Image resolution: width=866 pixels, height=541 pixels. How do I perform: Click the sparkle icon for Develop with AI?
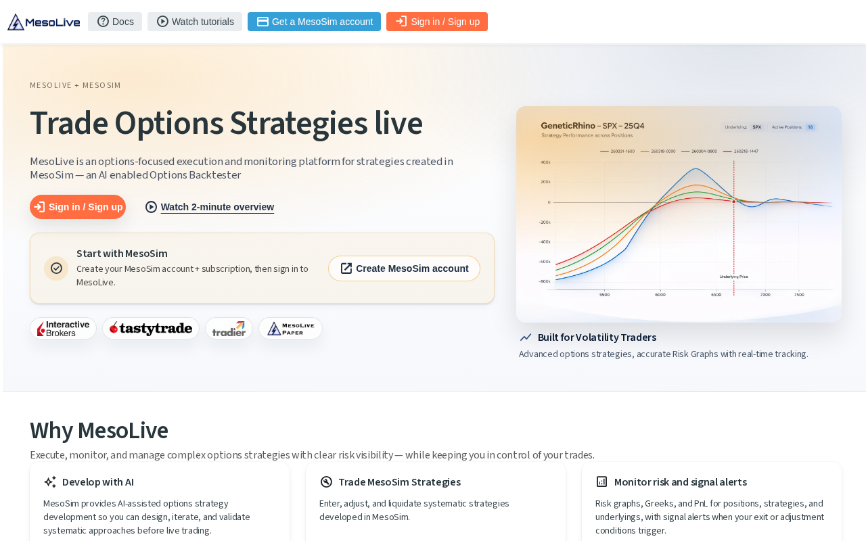coord(50,482)
